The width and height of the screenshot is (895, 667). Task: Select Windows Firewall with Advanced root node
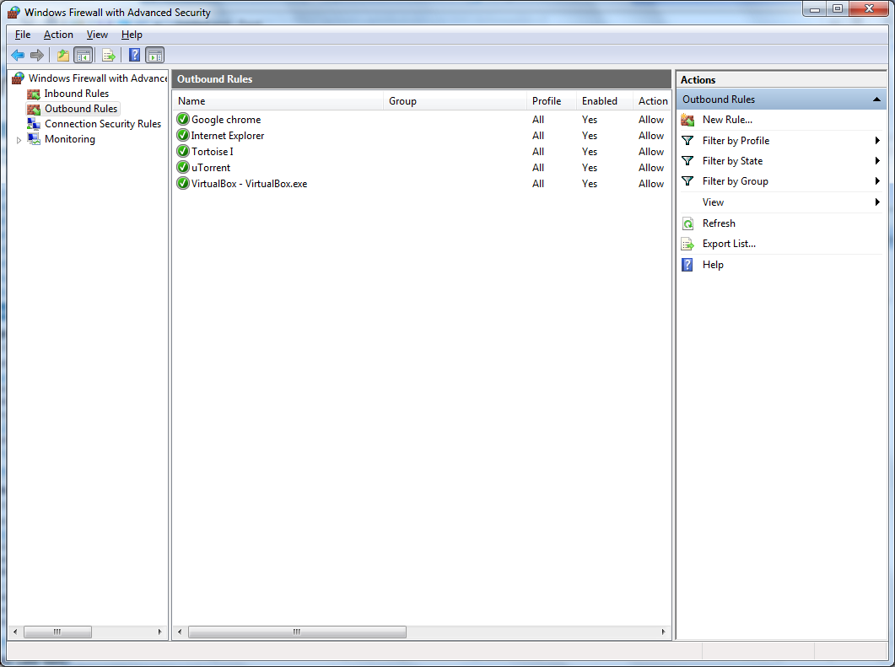pyautogui.click(x=98, y=78)
